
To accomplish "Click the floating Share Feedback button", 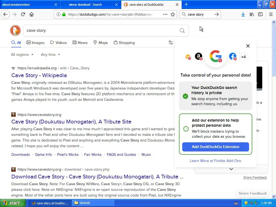I will [253, 194].
